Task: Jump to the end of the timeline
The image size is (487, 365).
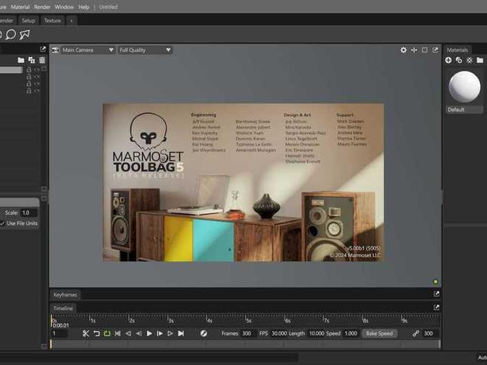Action: (x=181, y=333)
